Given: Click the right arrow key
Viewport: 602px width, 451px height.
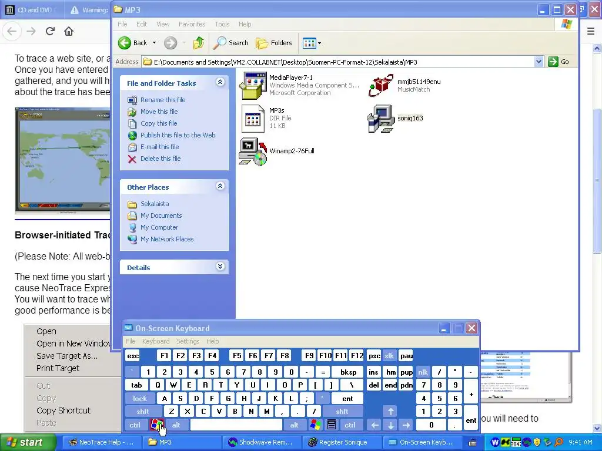Looking at the screenshot, I should tap(406, 425).
